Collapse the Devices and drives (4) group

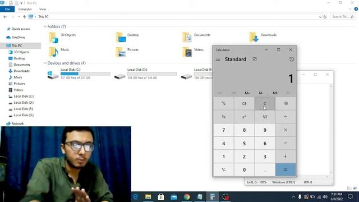pyautogui.click(x=45, y=63)
